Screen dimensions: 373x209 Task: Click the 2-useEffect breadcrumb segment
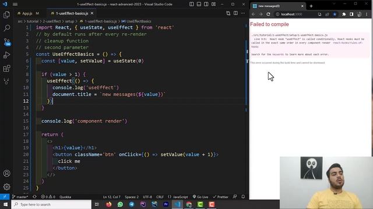pos(52,21)
